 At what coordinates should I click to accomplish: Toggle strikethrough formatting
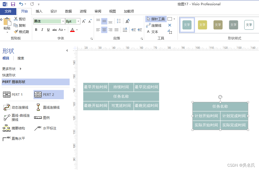55,30
